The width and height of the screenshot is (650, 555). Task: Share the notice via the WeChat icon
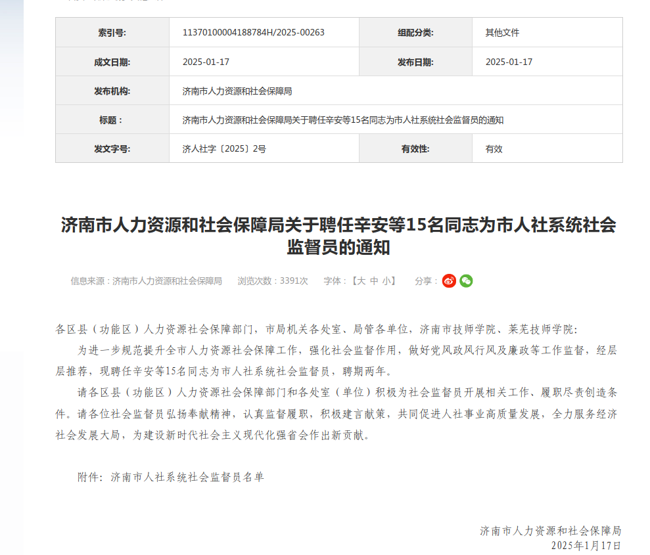tap(466, 281)
